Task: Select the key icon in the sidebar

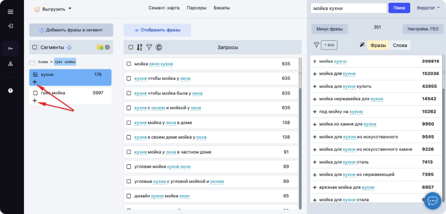Action: [11, 48]
